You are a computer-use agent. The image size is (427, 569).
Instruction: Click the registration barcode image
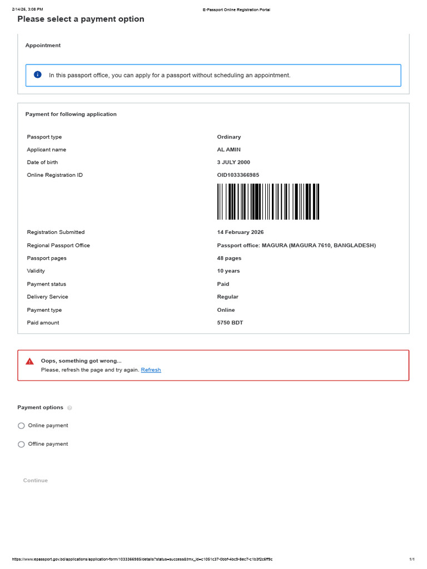point(268,201)
